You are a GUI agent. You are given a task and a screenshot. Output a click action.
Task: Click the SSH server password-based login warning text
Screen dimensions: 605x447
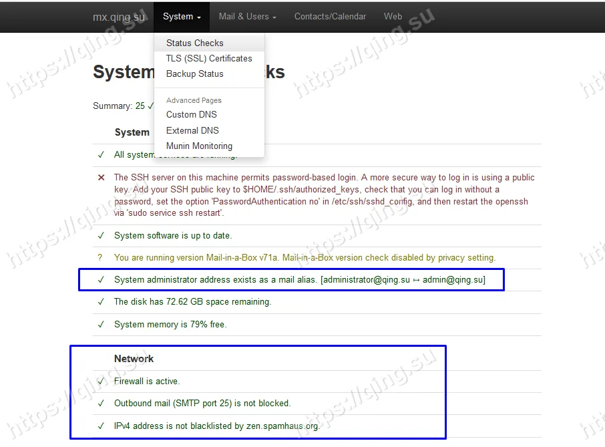point(324,195)
